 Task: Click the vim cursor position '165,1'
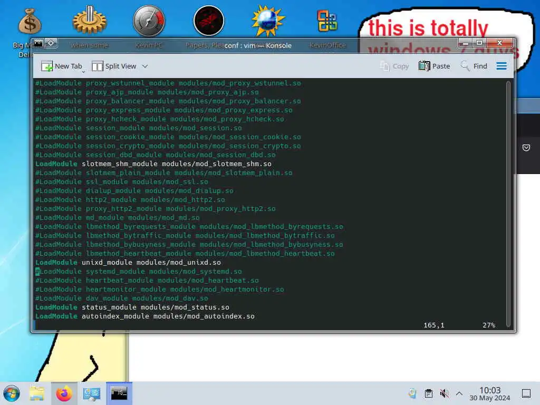click(x=434, y=325)
